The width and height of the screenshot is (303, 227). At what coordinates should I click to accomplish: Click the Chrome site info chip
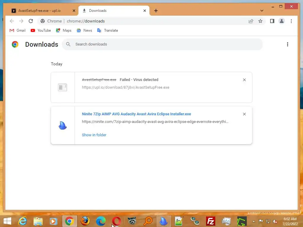pyautogui.click(x=51, y=21)
